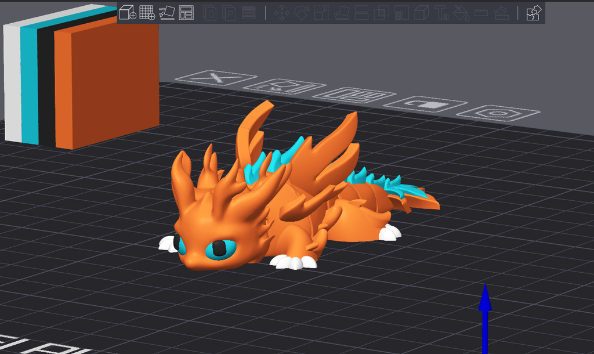Viewport: 594px width, 354px height.
Task: Select the Rotate tool
Action: [x=300, y=13]
